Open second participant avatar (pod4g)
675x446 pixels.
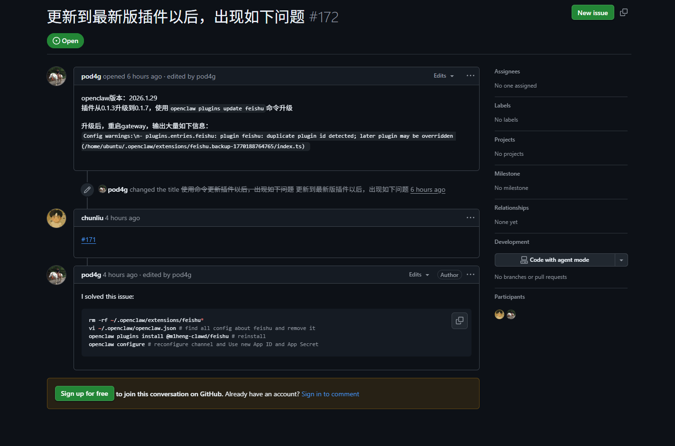pyautogui.click(x=511, y=314)
